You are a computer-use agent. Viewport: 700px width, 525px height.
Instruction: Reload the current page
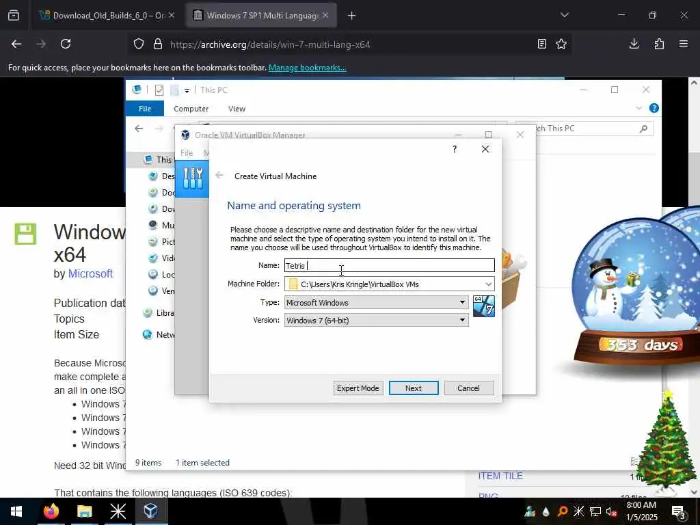(66, 44)
